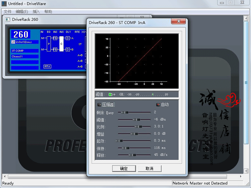Screen dimensions: 251x188
Task: Minimize the DriveWare main window
Action: [222, 3]
